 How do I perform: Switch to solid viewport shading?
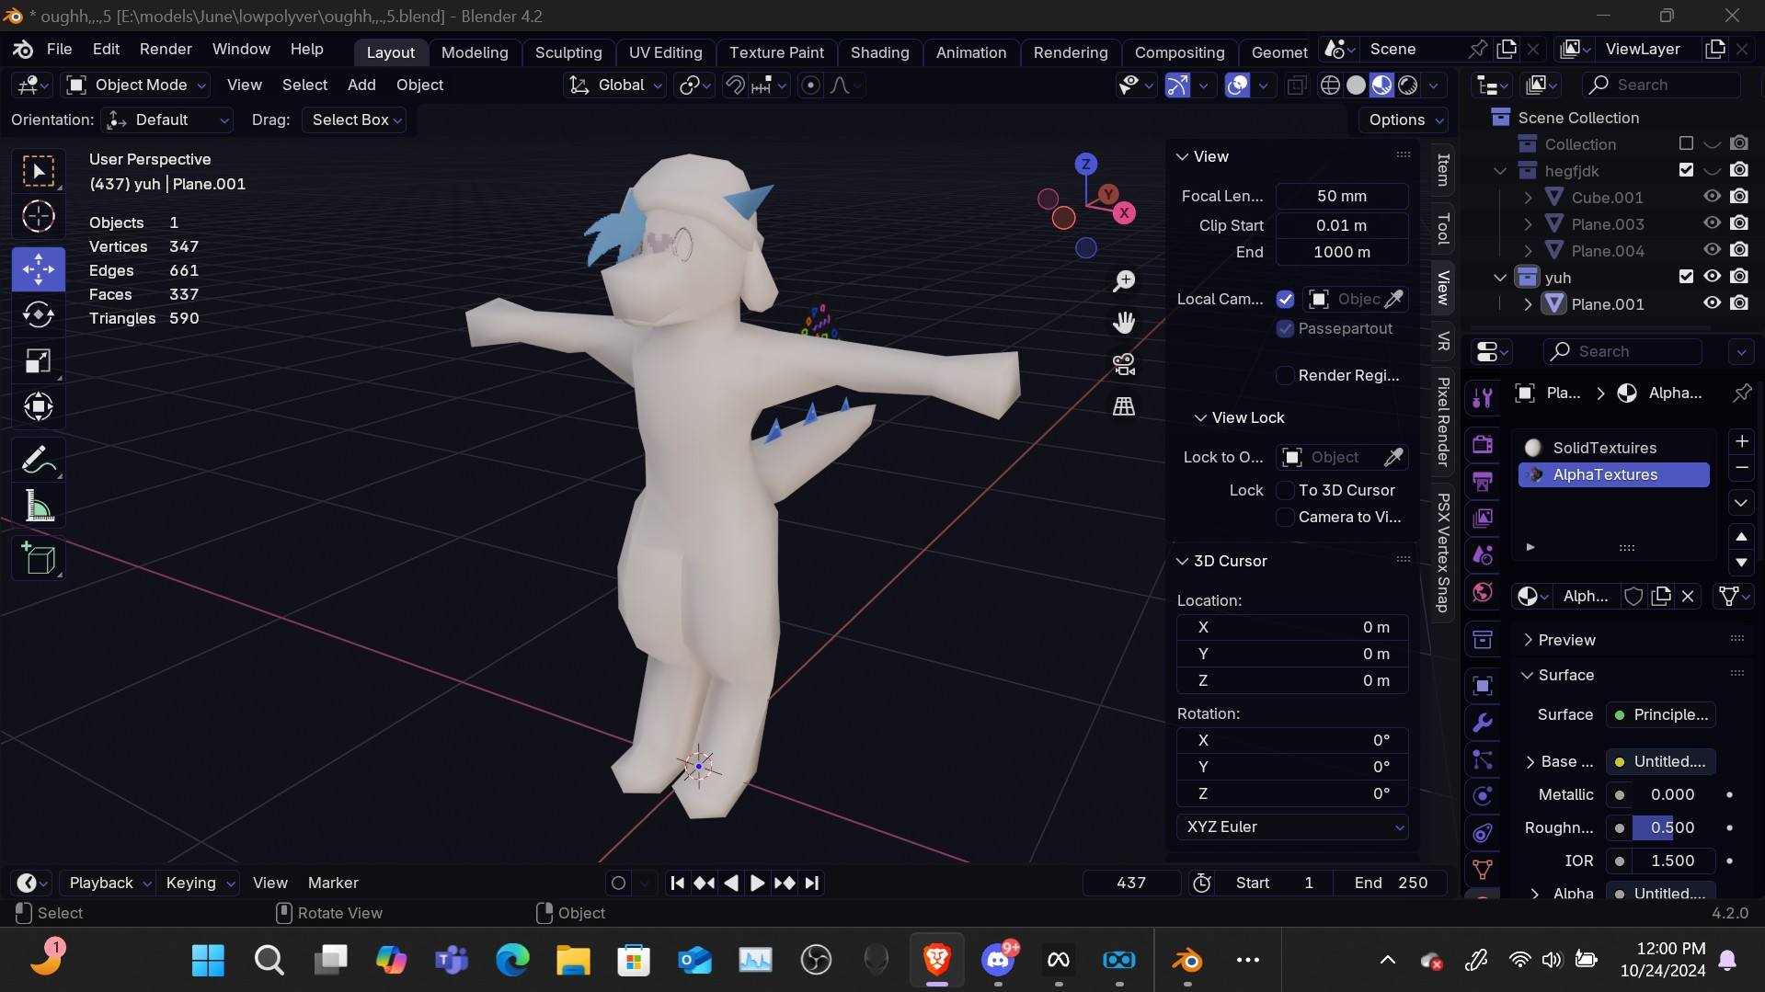tap(1356, 86)
